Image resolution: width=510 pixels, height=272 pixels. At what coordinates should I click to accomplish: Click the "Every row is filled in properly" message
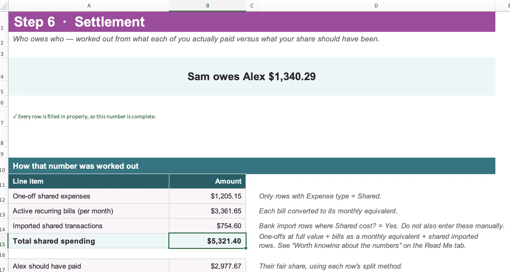[x=84, y=117]
